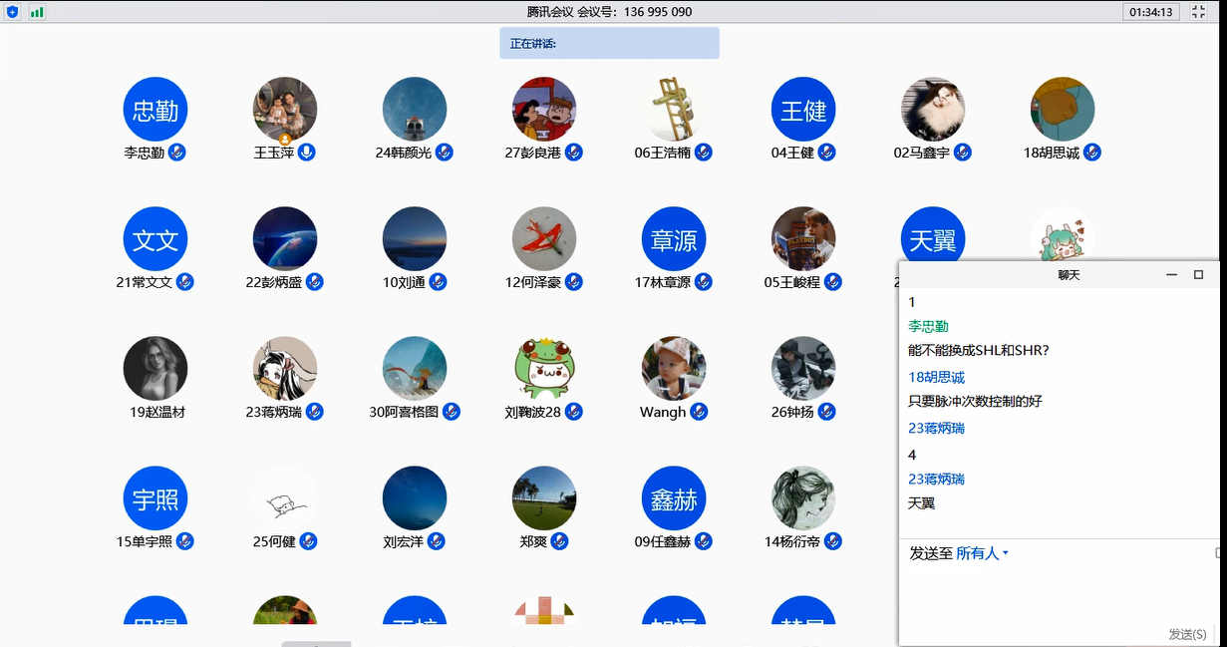Click microphone icon next to 李忠勤

[x=177, y=153]
